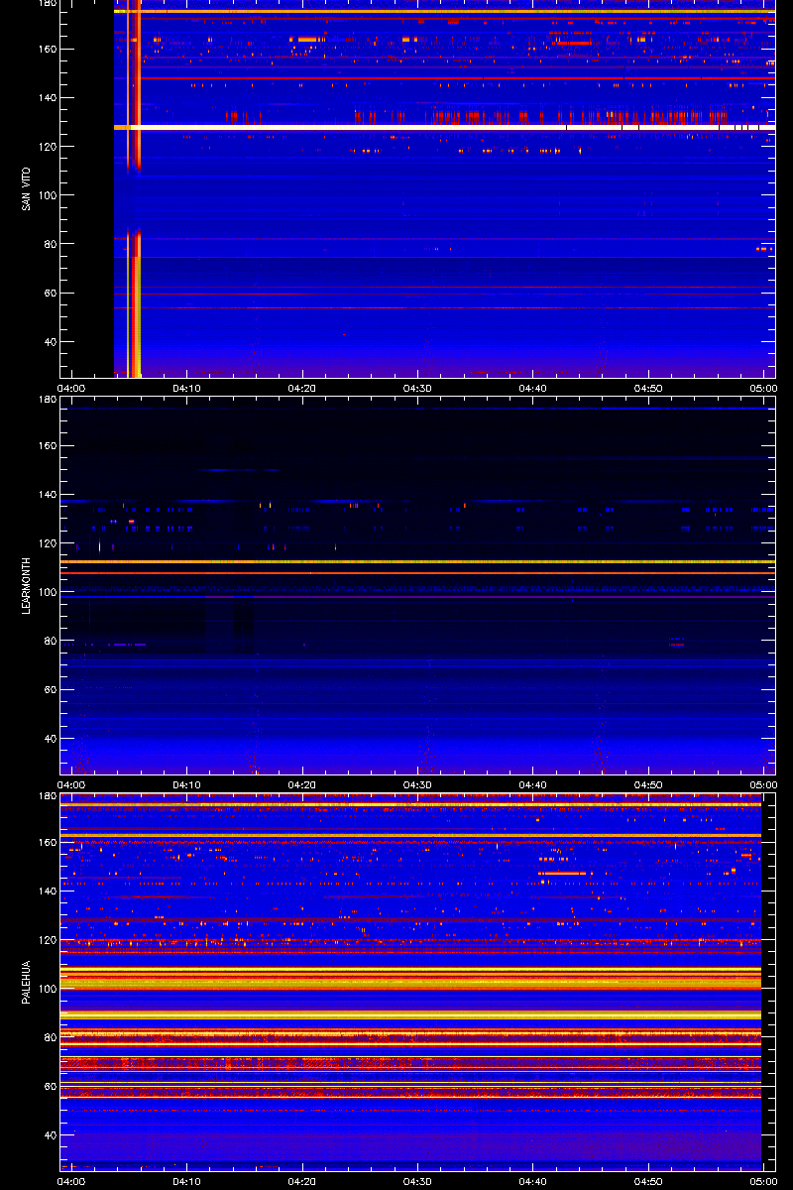Select the 04:20 label under San Vito panel
This screenshot has height=1190, width=793.
302,388
